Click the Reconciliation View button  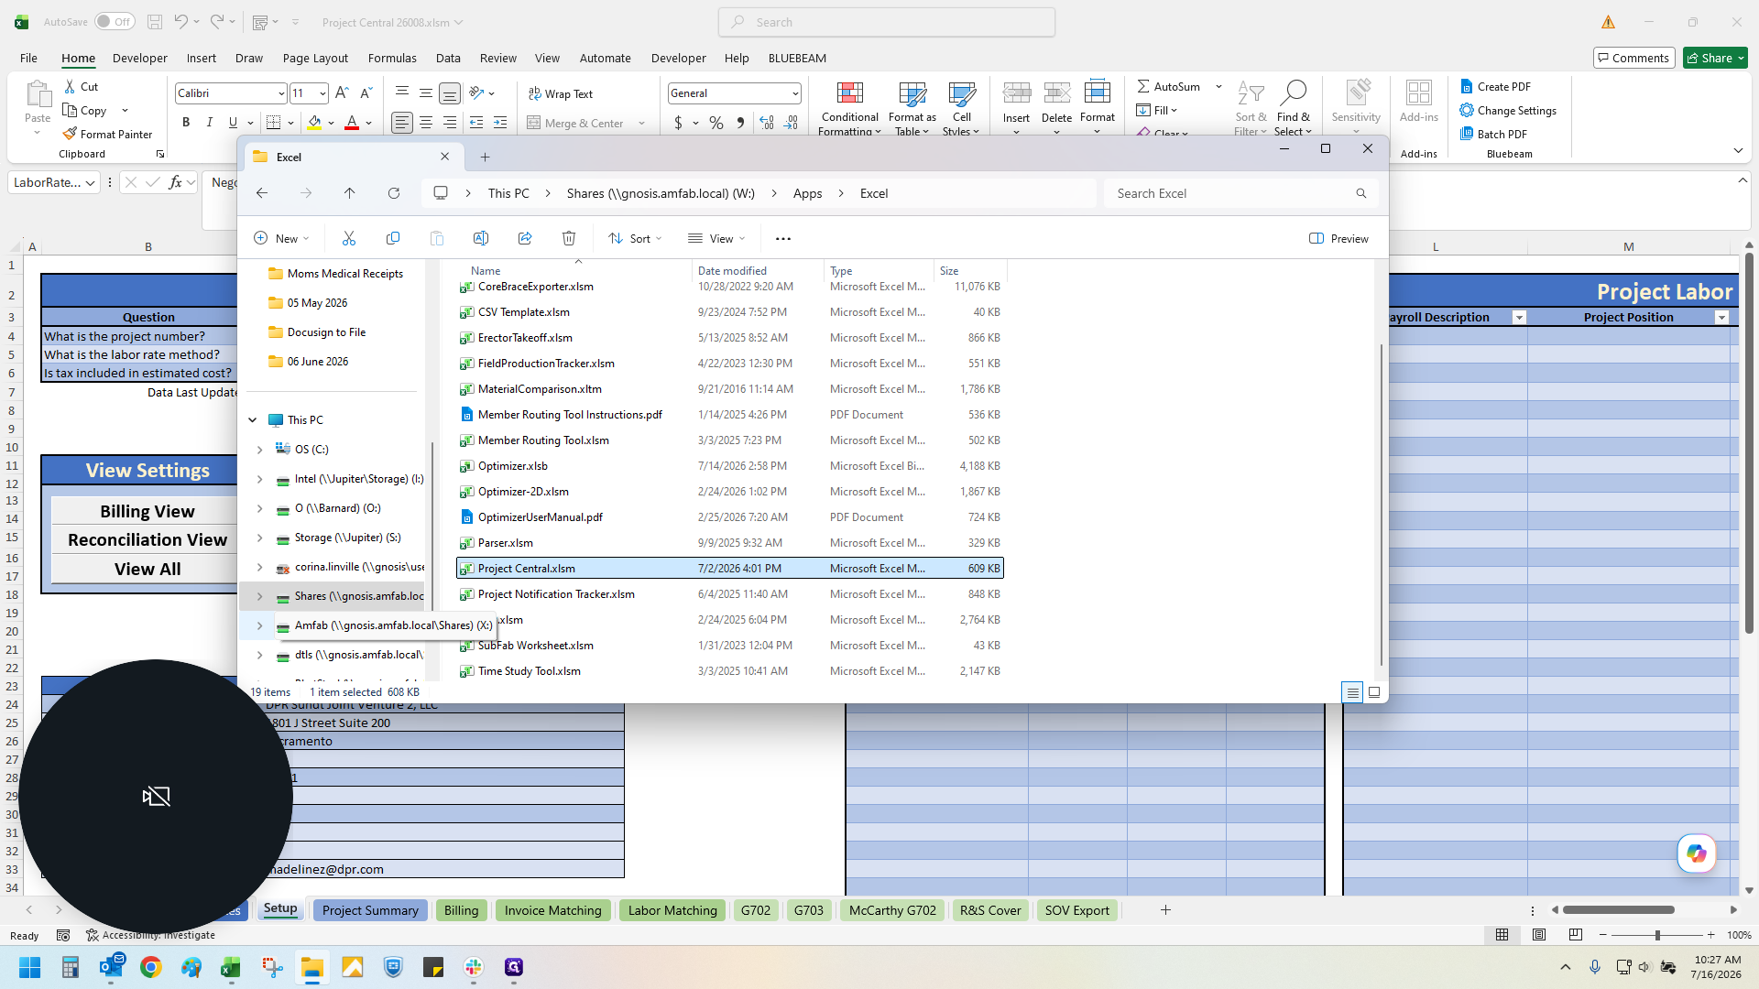click(147, 540)
